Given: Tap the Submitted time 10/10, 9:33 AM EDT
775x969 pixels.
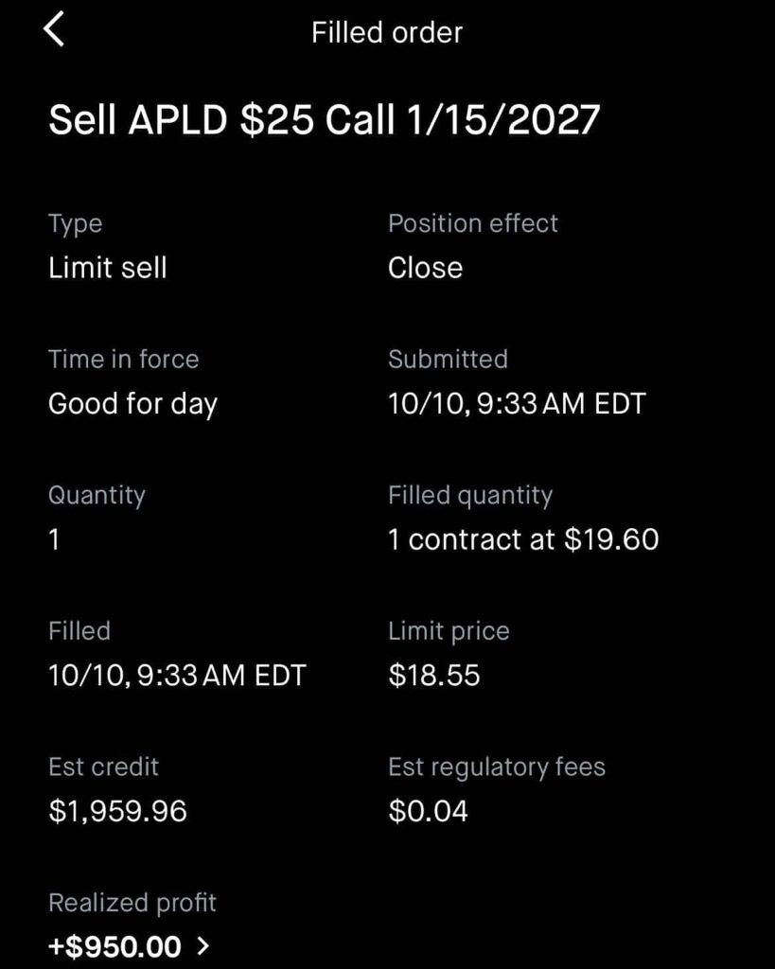Looking at the screenshot, I should tap(516, 404).
